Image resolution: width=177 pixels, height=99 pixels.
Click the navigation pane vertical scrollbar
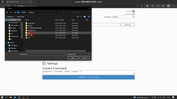pos(22,30)
